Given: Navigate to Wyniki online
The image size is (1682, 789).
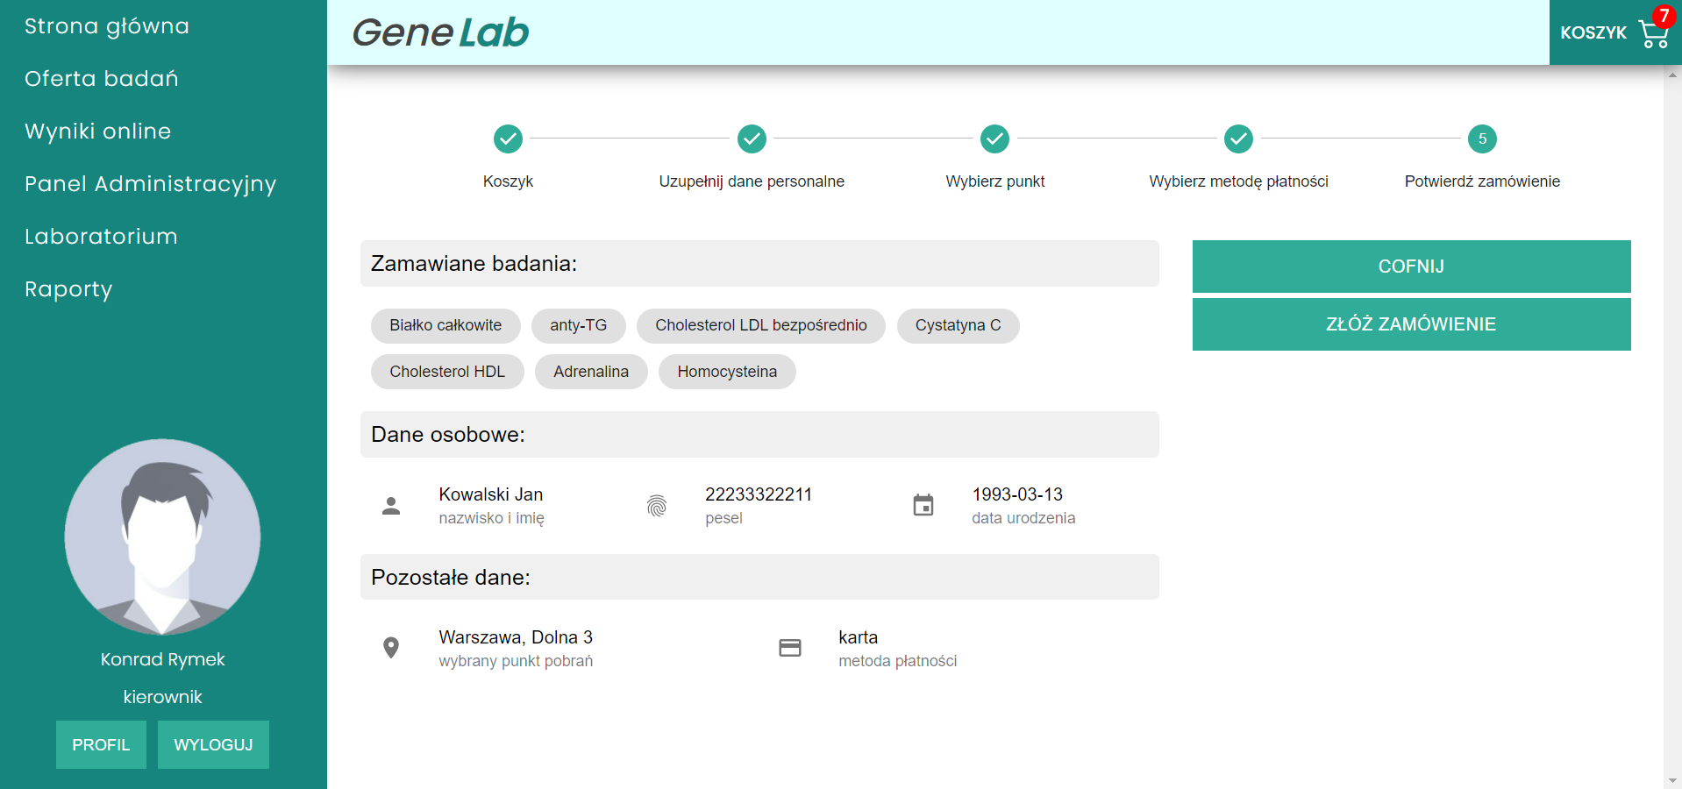Looking at the screenshot, I should click(x=98, y=131).
